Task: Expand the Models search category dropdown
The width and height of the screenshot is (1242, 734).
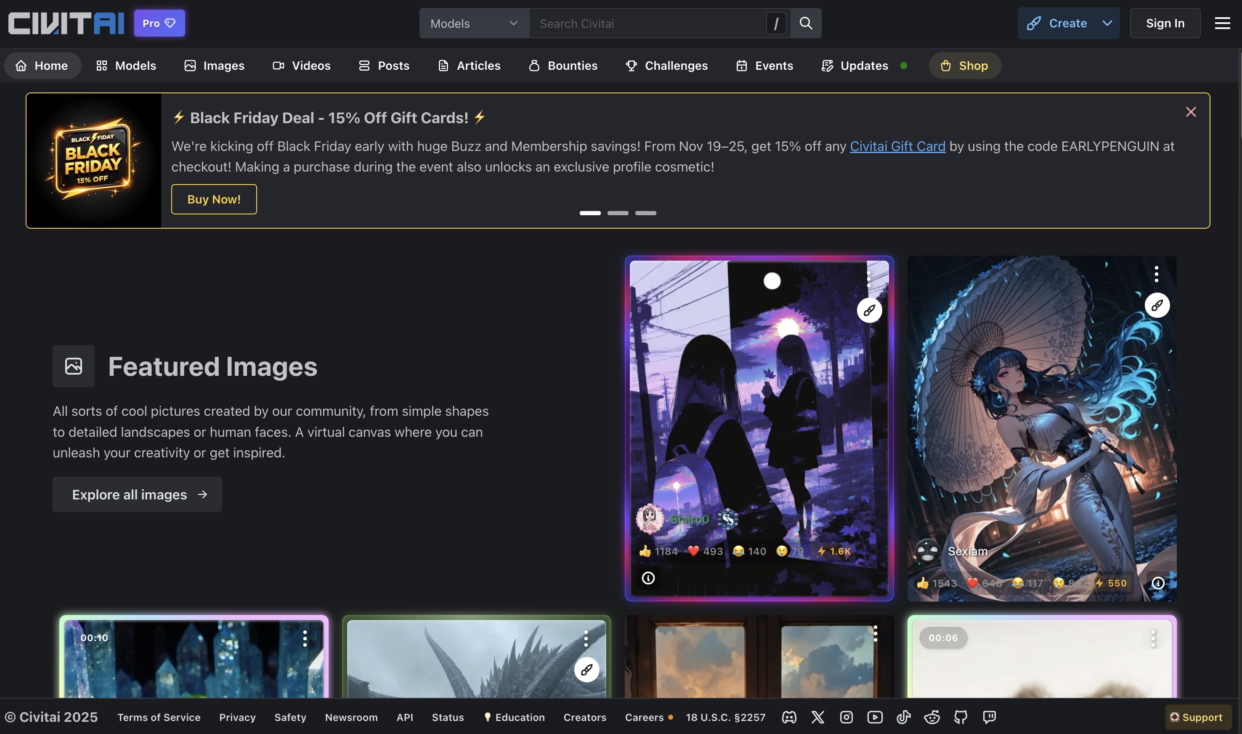Action: (474, 23)
